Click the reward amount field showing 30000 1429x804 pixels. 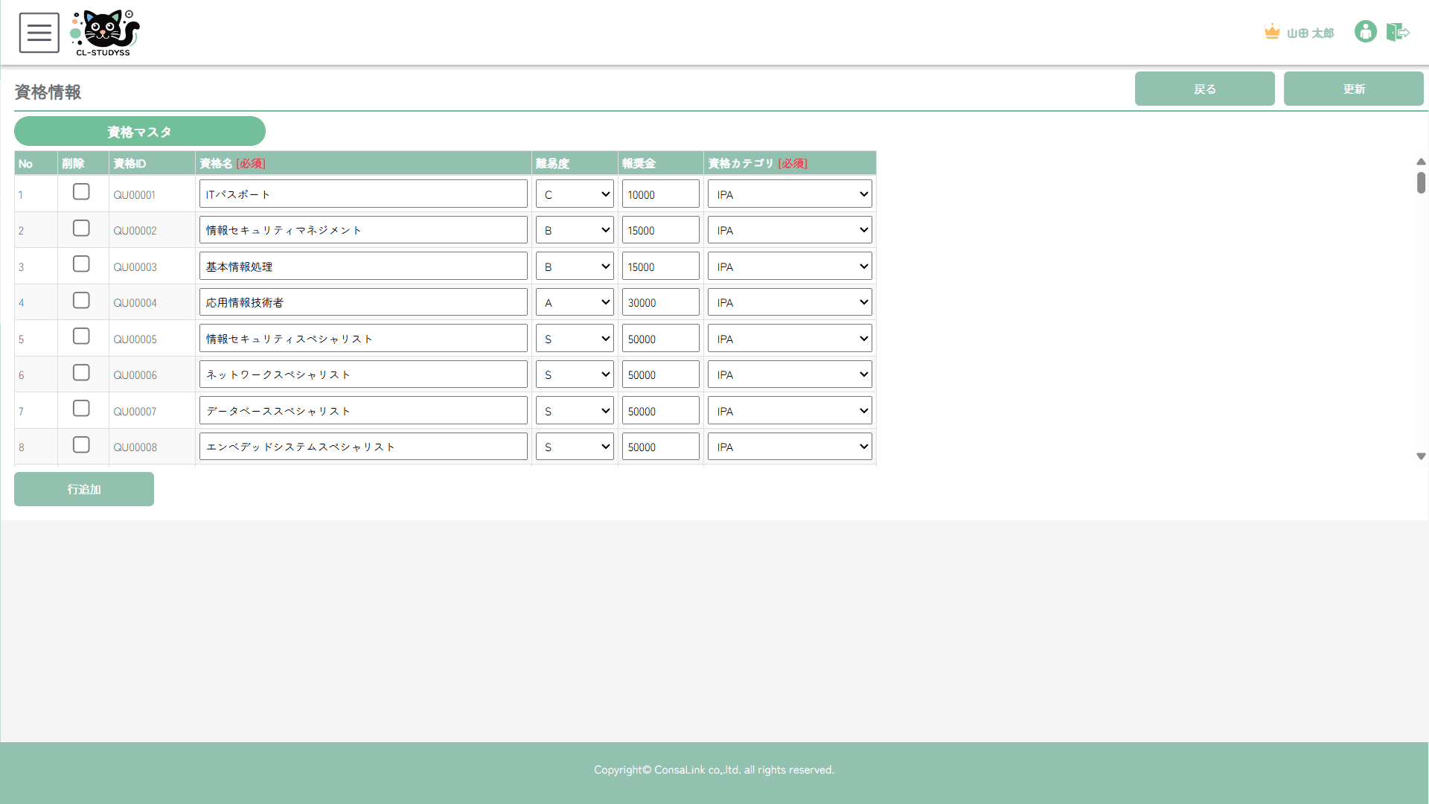point(660,302)
